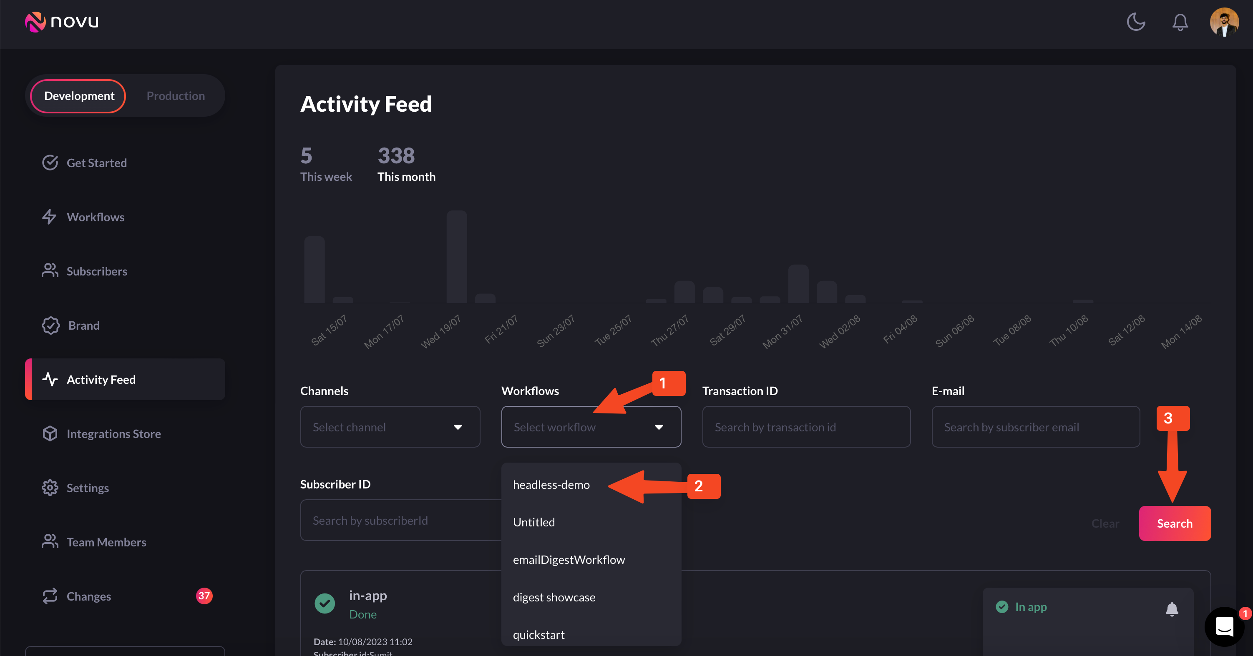Switch to the Development environment
Image resolution: width=1253 pixels, height=656 pixels.
click(79, 96)
